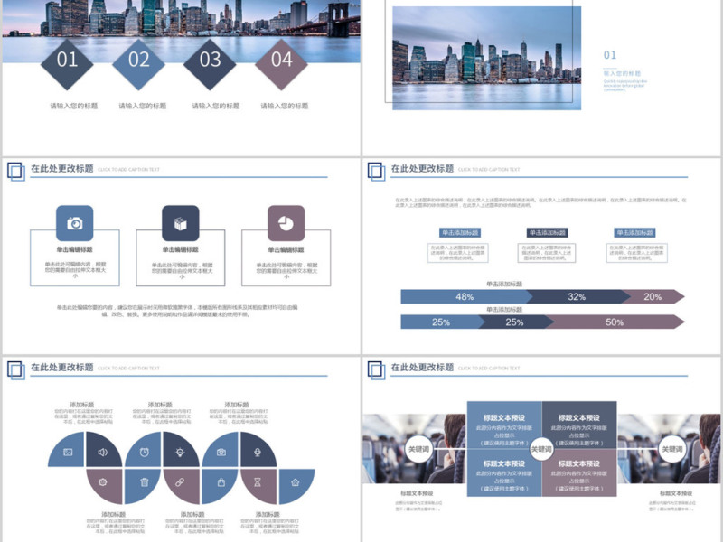Select the shopping bag icon
This screenshot has width=723, height=542.
221,483
